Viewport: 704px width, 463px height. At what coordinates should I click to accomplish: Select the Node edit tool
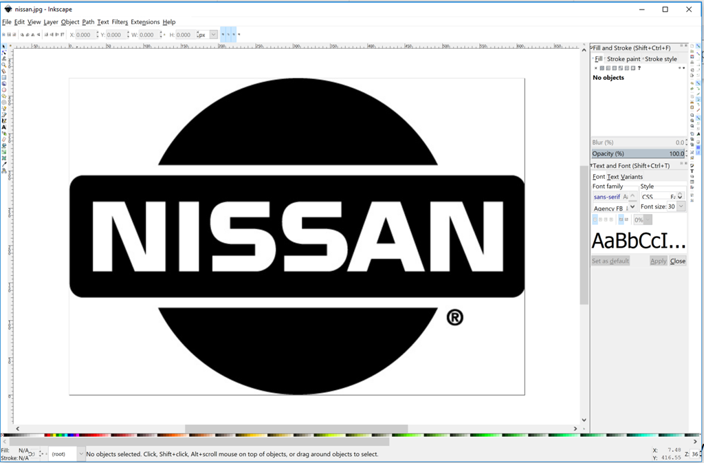tap(3, 53)
